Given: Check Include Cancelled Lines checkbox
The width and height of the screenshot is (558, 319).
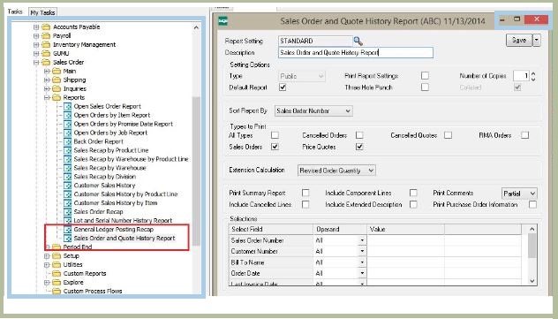Looking at the screenshot, I should point(305,204).
